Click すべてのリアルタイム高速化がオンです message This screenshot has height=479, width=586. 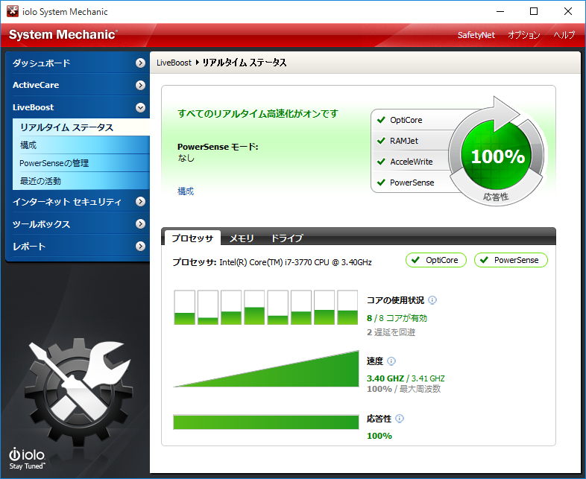[258, 113]
